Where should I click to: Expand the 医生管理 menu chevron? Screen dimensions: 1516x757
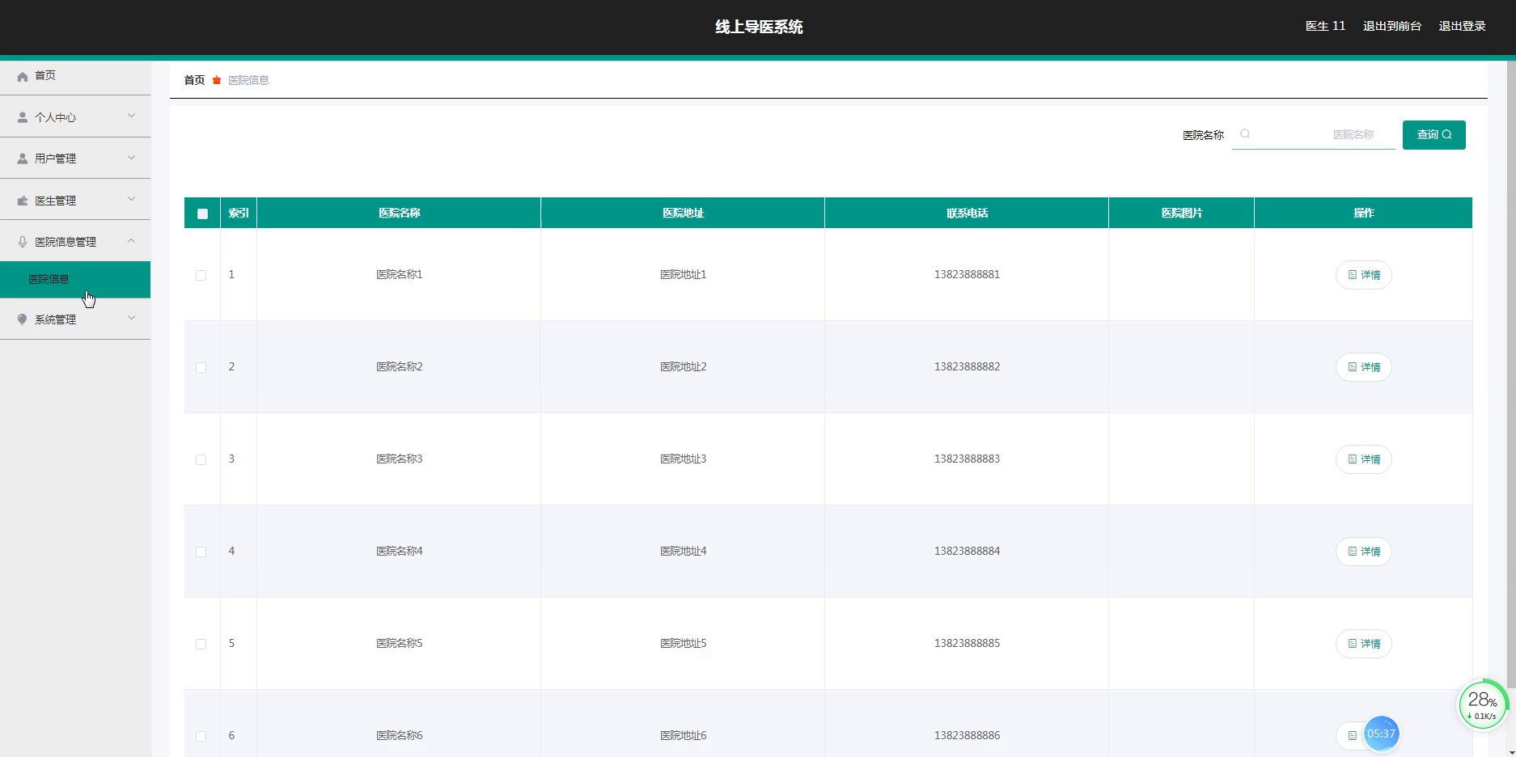[x=131, y=200]
